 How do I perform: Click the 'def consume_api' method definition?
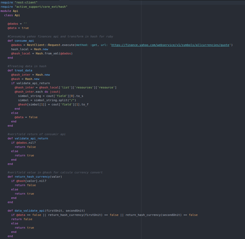21,41
